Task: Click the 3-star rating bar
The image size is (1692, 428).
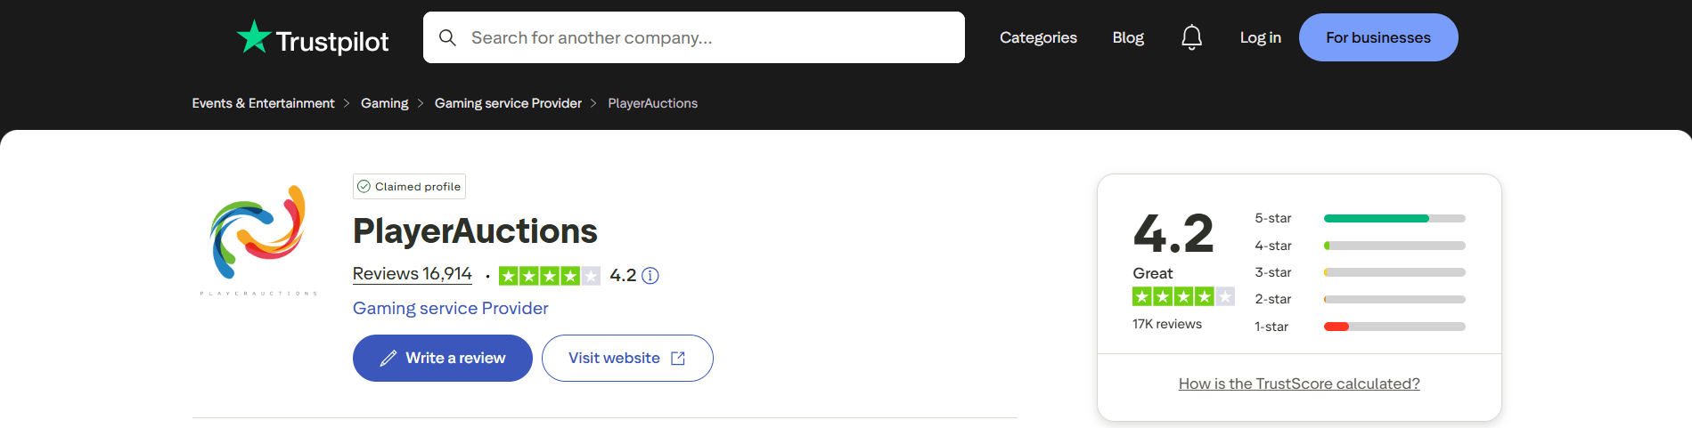Action: click(1394, 272)
